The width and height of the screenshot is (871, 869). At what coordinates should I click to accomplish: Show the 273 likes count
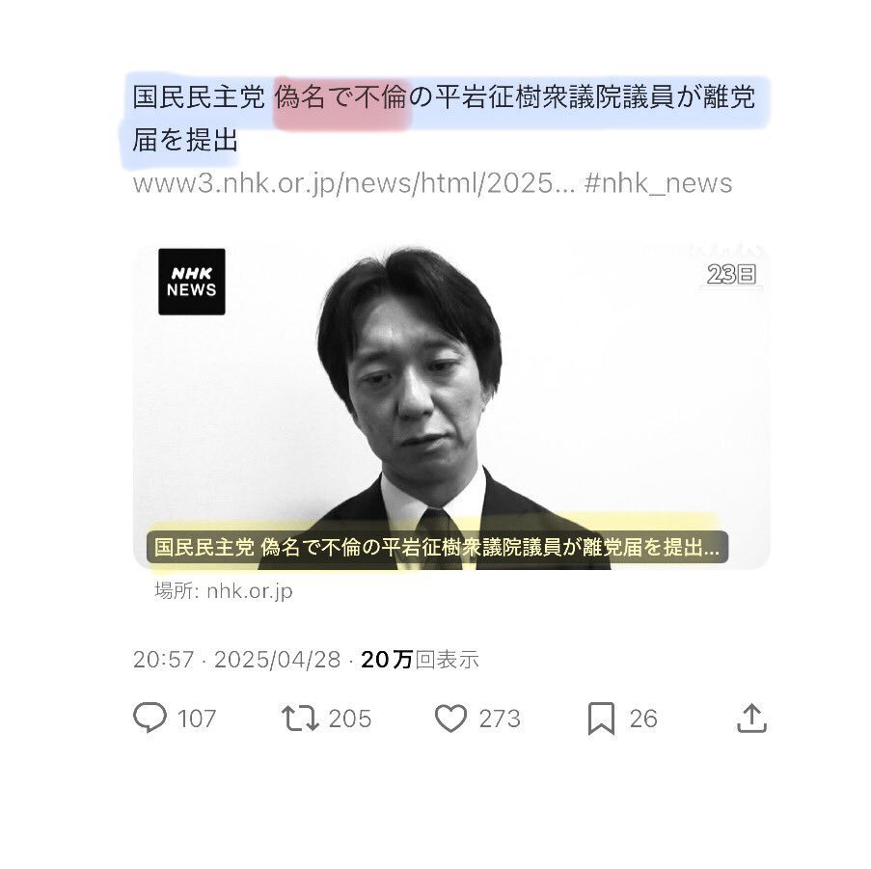(500, 719)
